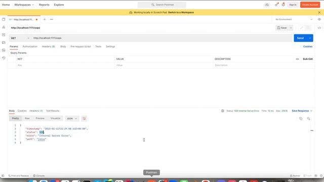Open APIs panel in the sidebar
The width and height of the screenshot is (324, 182).
(4, 27)
